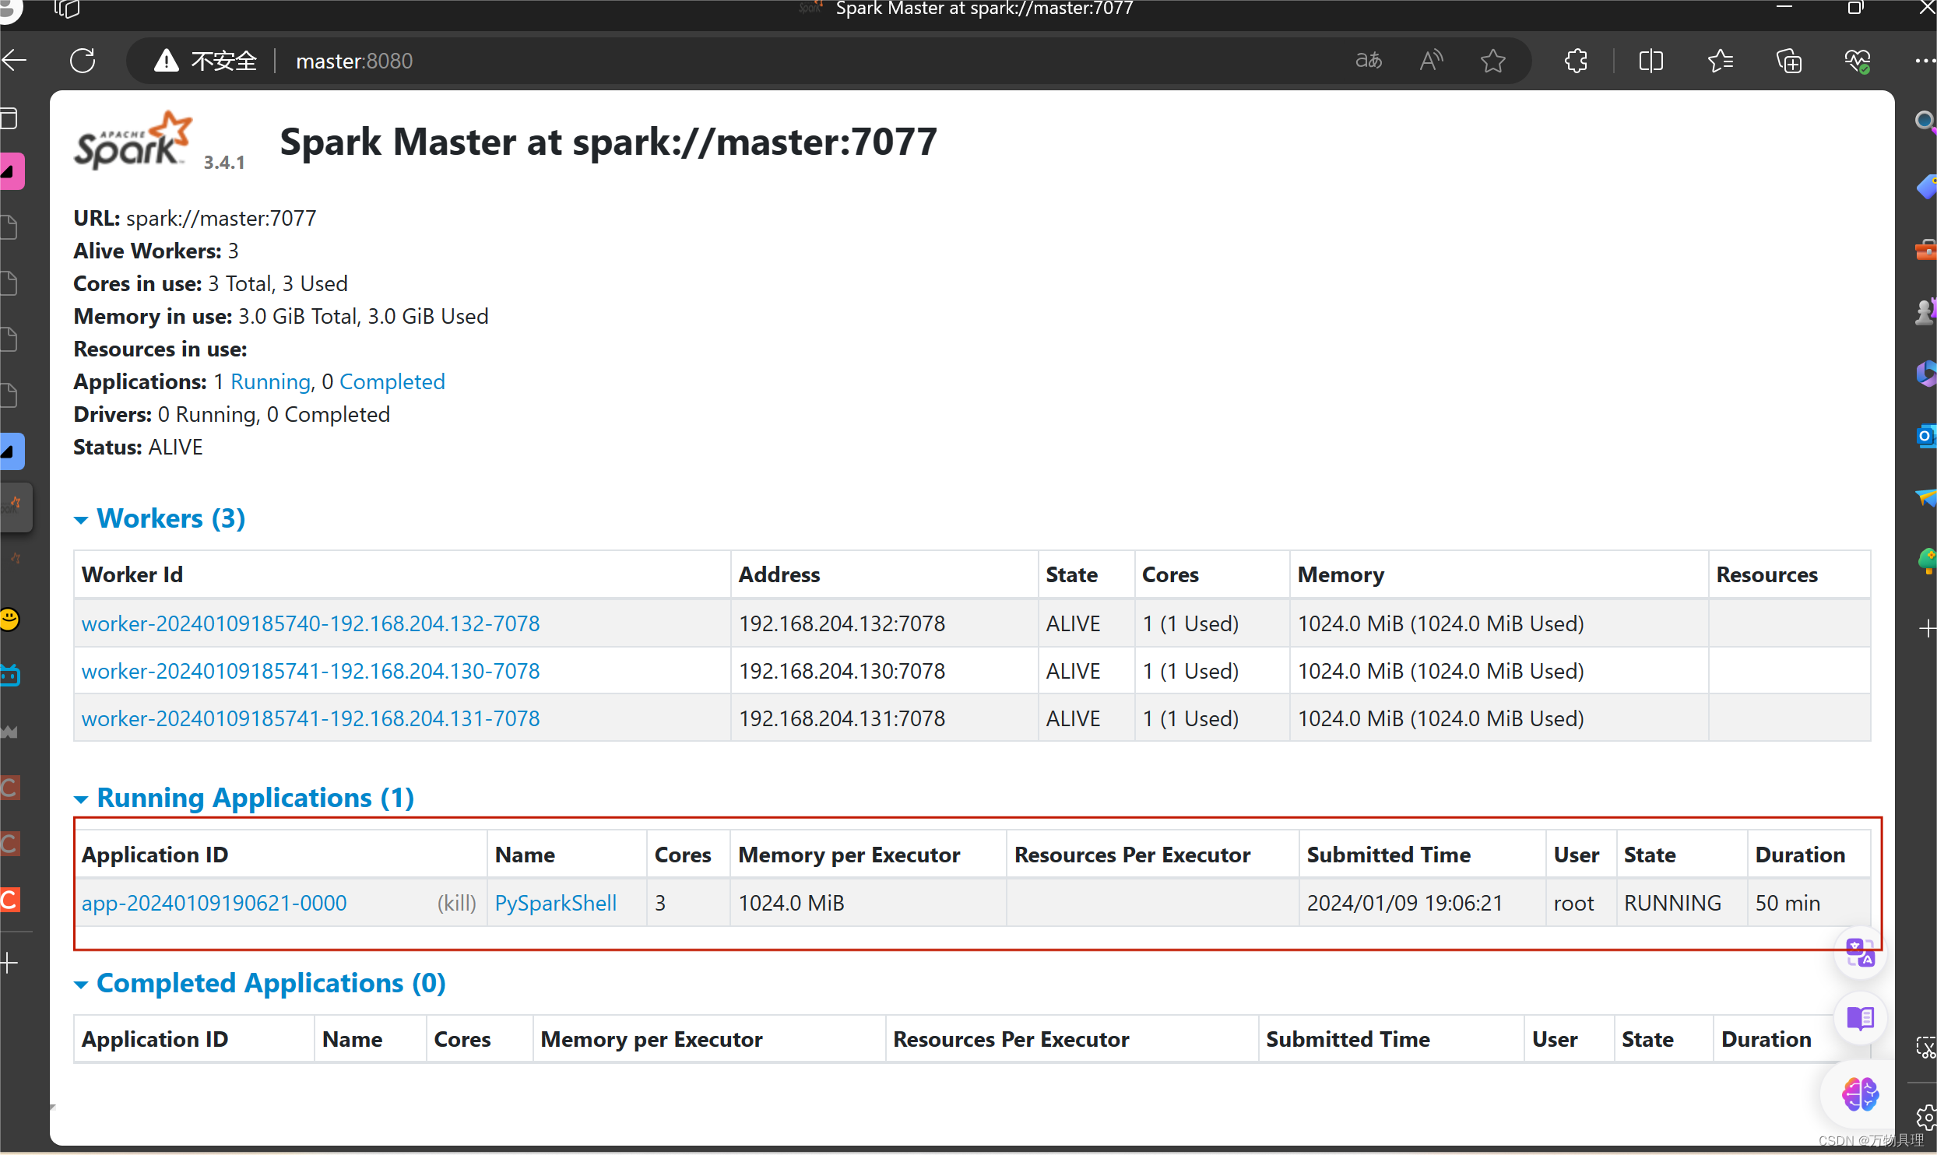1937x1155 pixels.
Task: Click the master:8080 address bar
Action: click(354, 60)
